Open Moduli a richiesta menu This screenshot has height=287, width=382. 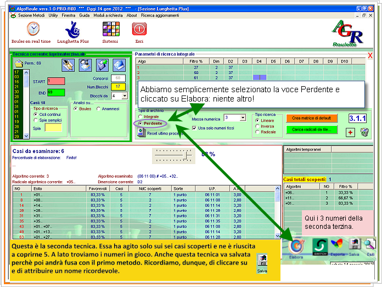[108, 15]
